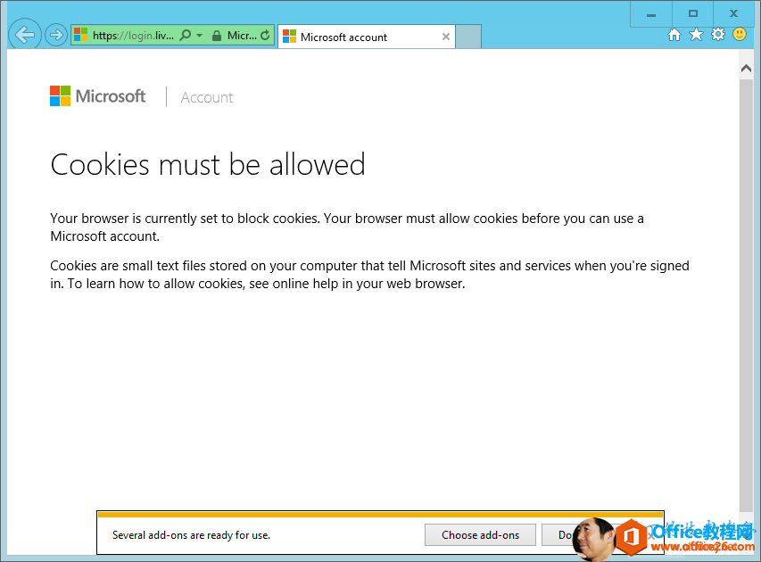Screen dimensions: 761x562
Task: View favorites using the star icon
Action: (696, 34)
